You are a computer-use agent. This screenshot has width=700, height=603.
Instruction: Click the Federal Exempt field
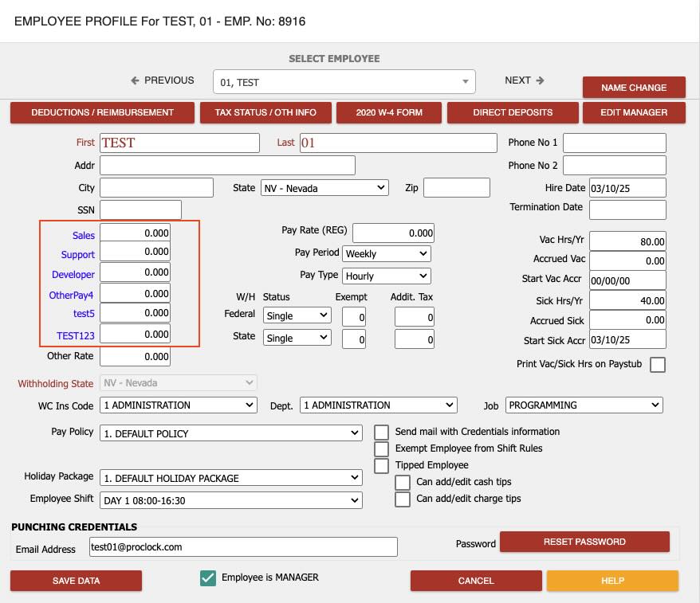353,317
